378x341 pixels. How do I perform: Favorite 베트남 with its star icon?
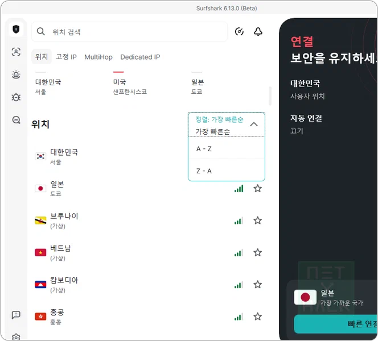pos(257,252)
